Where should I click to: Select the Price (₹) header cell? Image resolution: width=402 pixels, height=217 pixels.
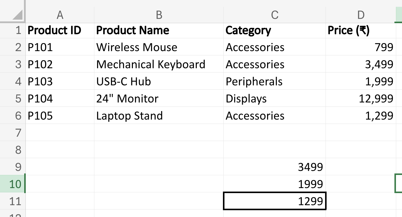361,30
